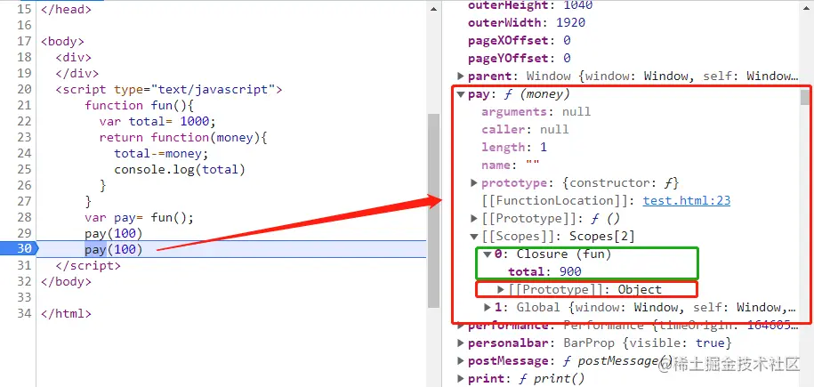
Task: Click the 'function fun(){' code line
Action: coord(139,106)
